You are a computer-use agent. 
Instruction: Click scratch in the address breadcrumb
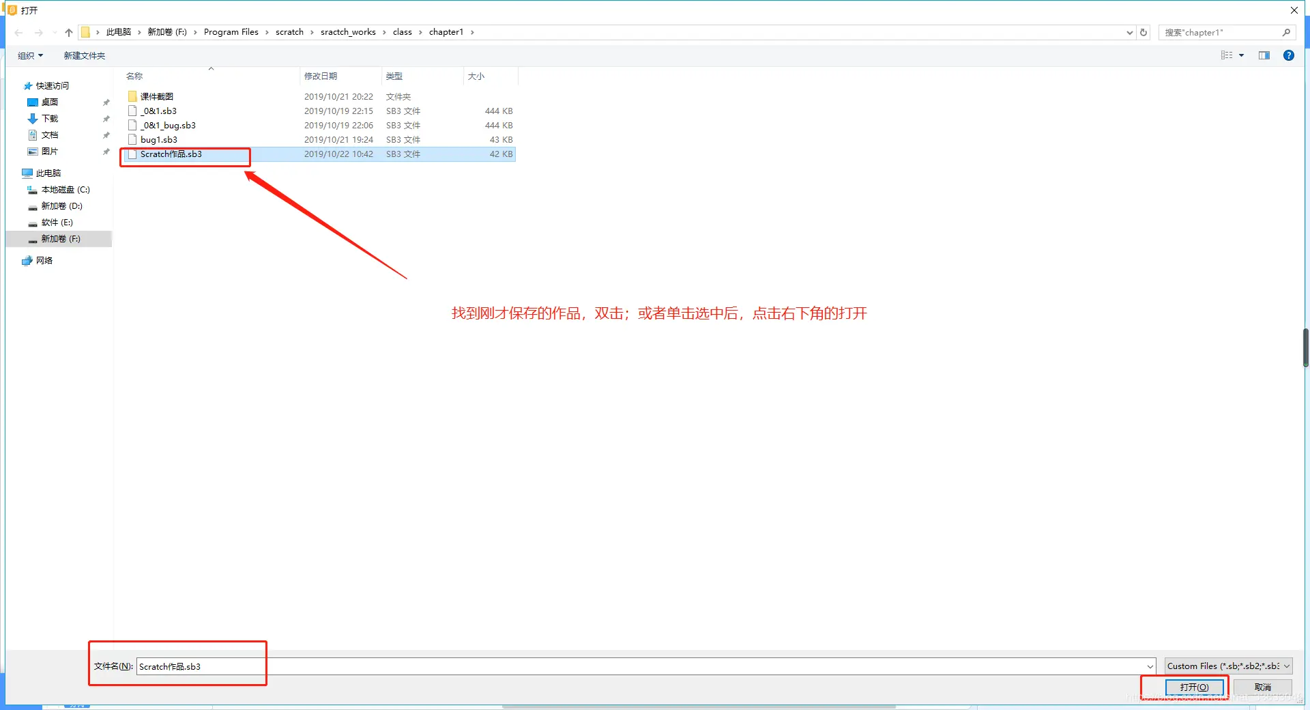(289, 32)
